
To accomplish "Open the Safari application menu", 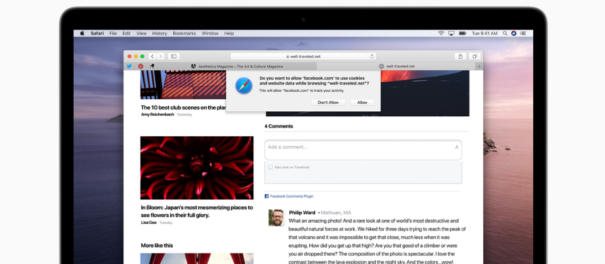I will (x=97, y=33).
